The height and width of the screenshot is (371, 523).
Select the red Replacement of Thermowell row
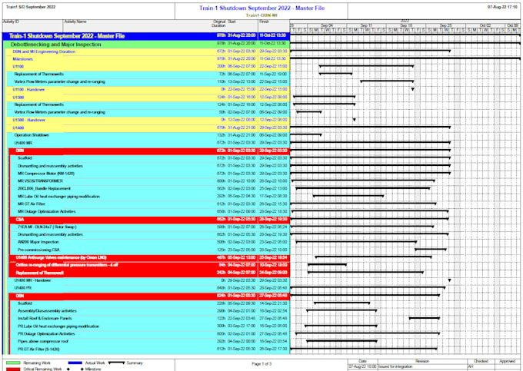click(x=149, y=273)
